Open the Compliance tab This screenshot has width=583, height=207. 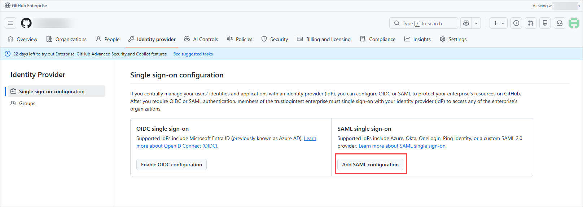tap(378, 39)
